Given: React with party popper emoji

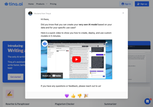Looking at the screenshot, I should point(86,96).
